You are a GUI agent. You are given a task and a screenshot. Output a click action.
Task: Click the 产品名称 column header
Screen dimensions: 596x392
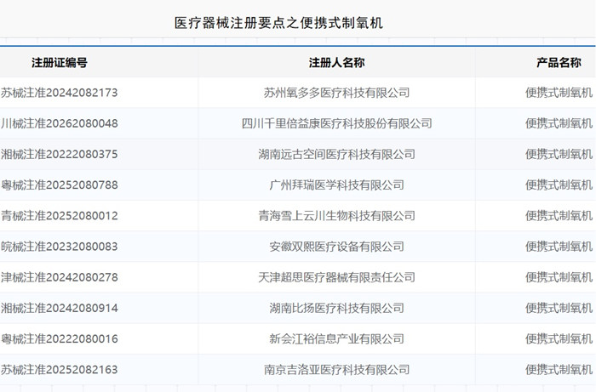(559, 63)
